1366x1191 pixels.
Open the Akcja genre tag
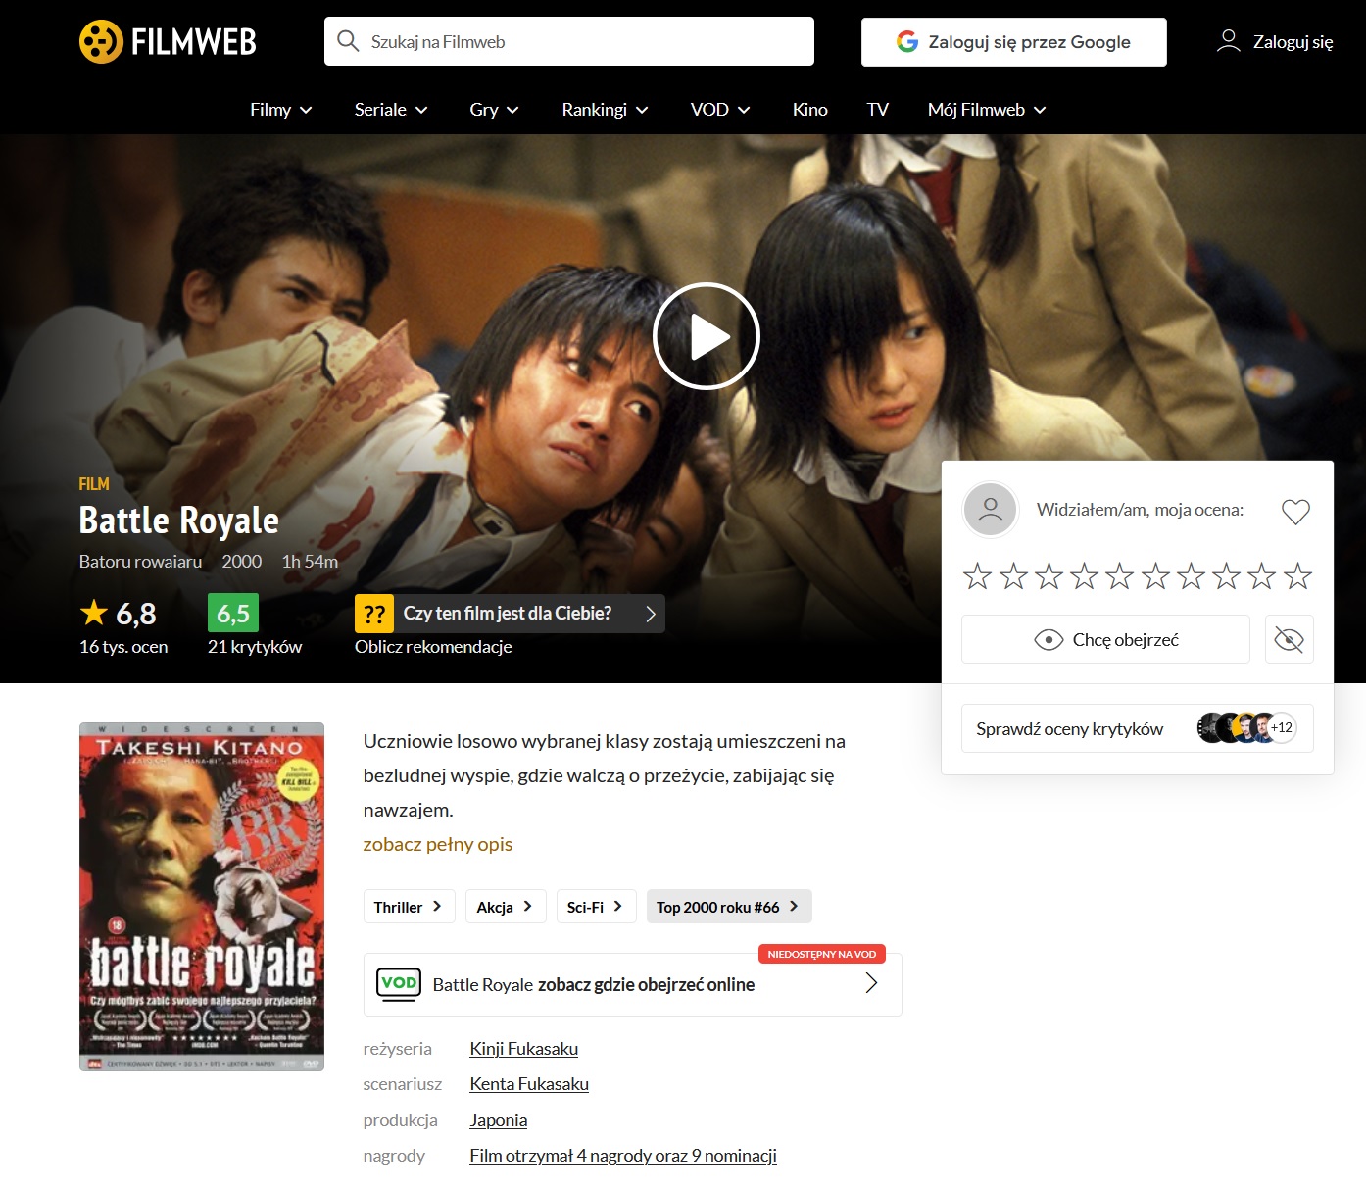506,907
